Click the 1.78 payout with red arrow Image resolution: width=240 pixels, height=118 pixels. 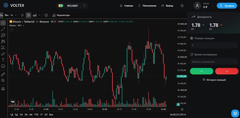pyautogui.click(x=216, y=25)
